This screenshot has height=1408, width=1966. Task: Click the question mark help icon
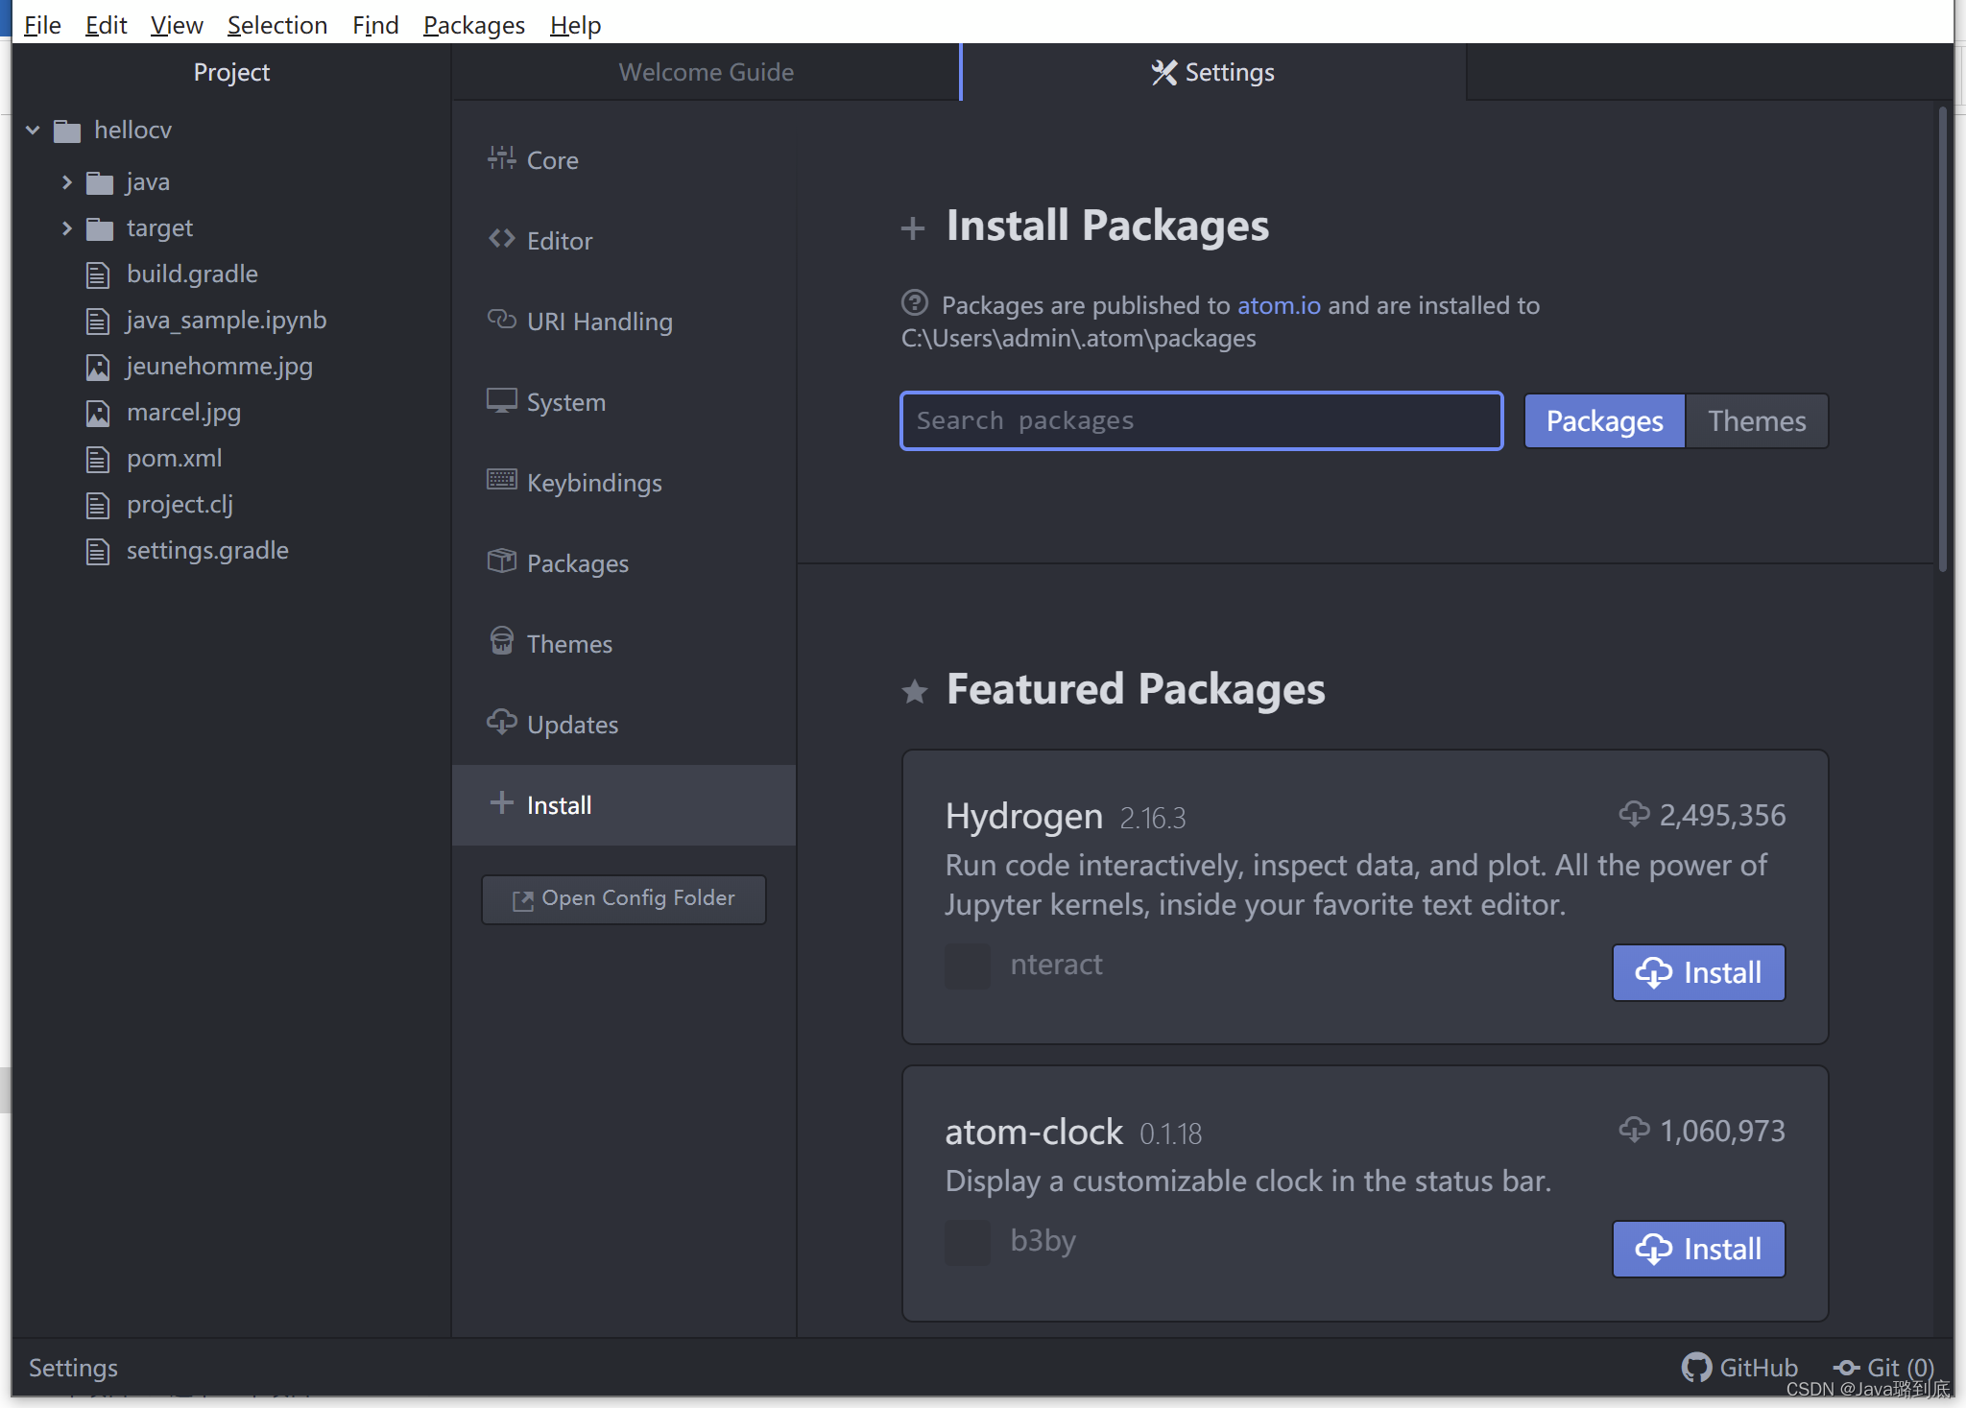tap(915, 303)
